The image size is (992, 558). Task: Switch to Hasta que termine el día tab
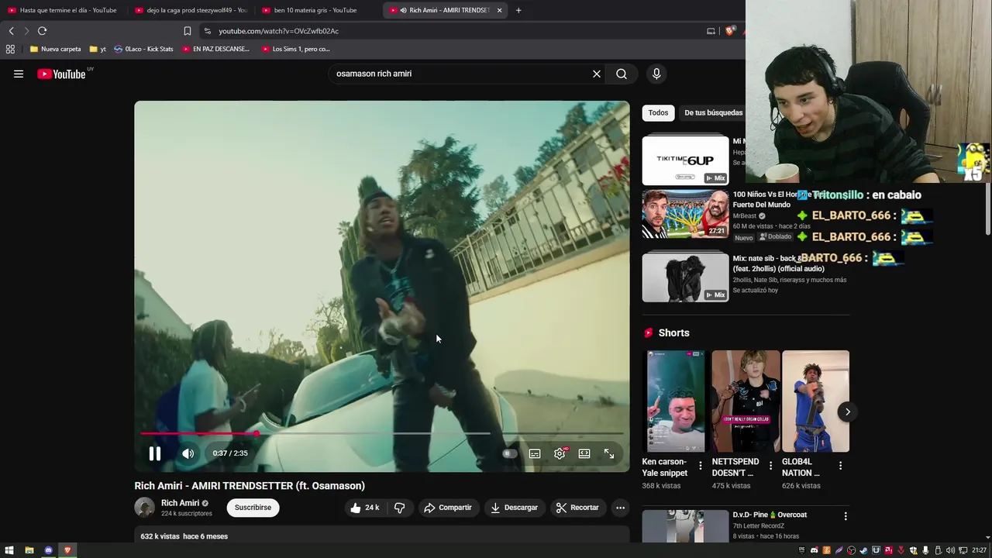point(62,10)
